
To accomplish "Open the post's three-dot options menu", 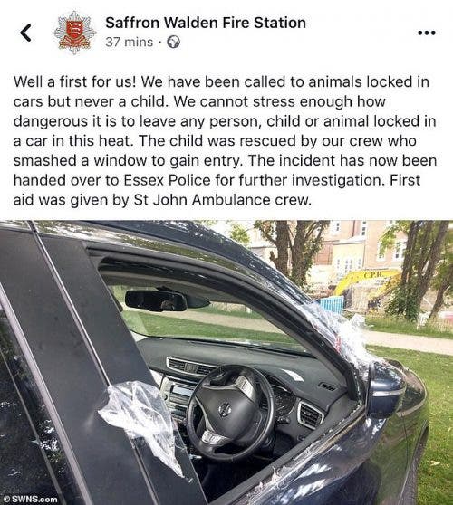I will 427,33.
